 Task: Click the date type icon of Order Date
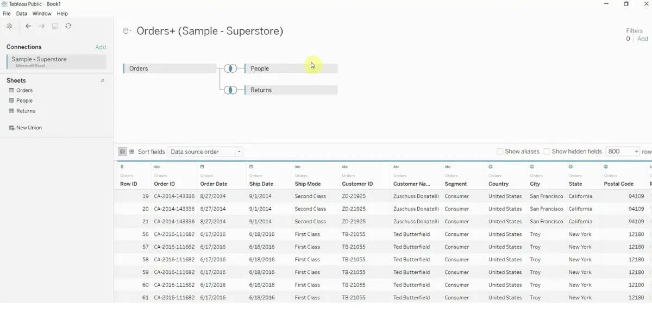click(202, 167)
